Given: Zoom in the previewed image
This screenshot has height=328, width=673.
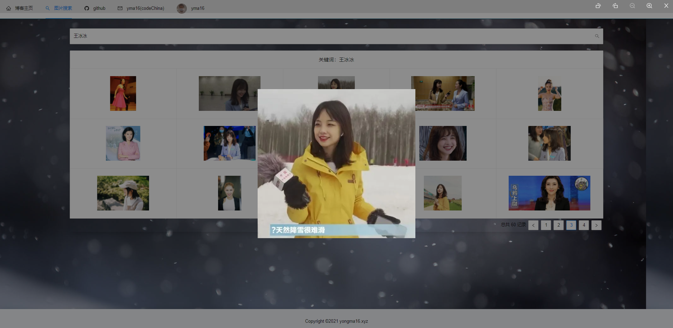Looking at the screenshot, I should pos(649,6).
